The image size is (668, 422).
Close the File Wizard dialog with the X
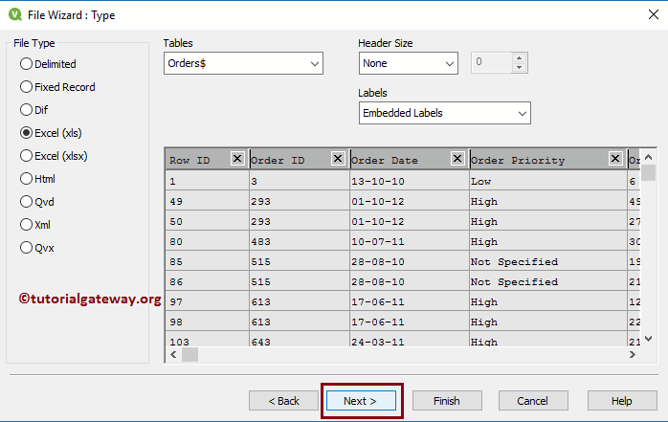click(x=654, y=14)
